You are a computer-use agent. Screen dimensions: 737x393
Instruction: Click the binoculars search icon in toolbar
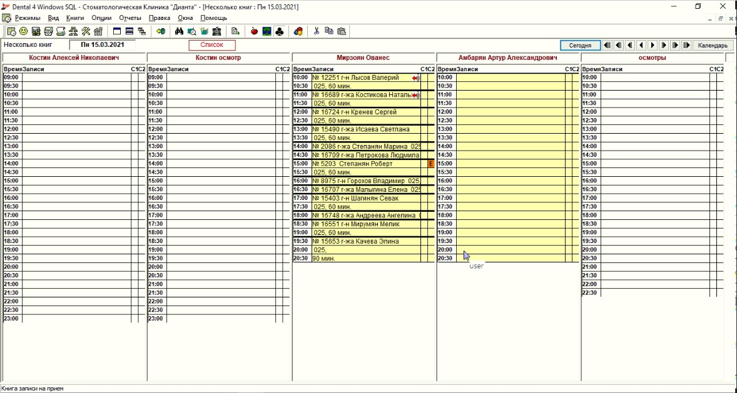[x=180, y=31]
